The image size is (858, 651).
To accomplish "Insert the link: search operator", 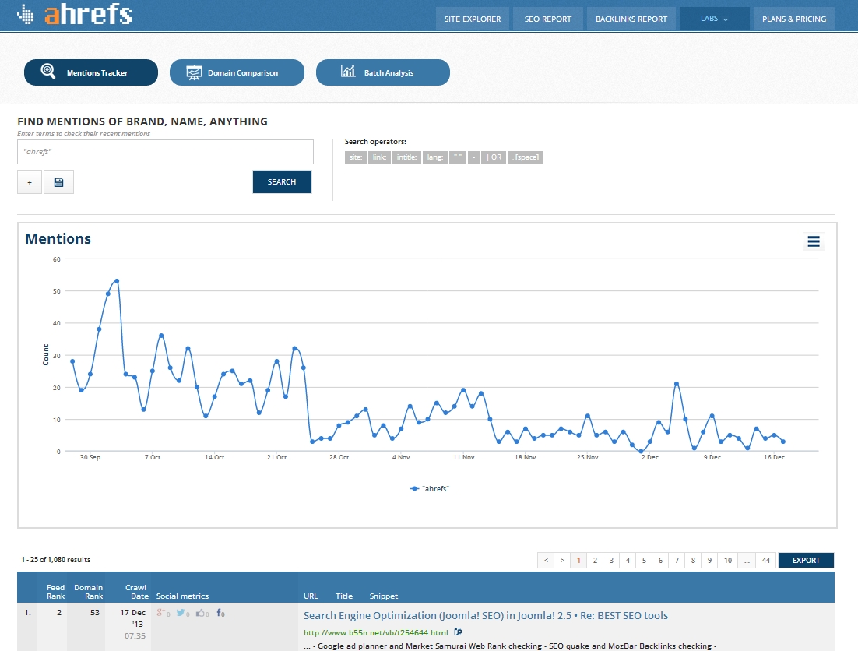I will (x=379, y=157).
